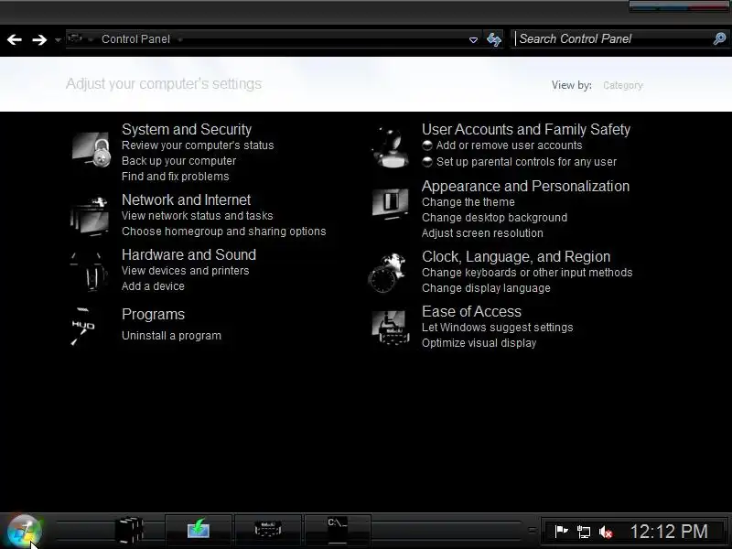The height and width of the screenshot is (549, 732).
Task: Open Back up your computer
Action: 178,161
